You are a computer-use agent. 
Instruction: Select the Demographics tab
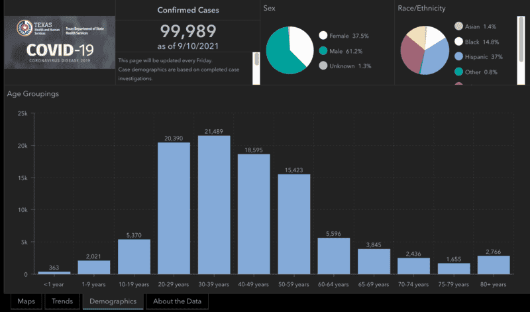point(113,301)
